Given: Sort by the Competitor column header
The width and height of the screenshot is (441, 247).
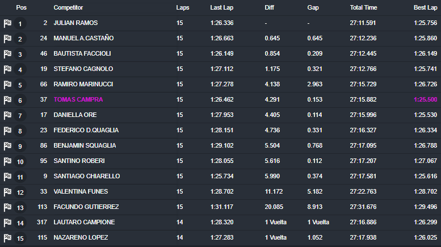Looking at the screenshot, I should [x=68, y=8].
